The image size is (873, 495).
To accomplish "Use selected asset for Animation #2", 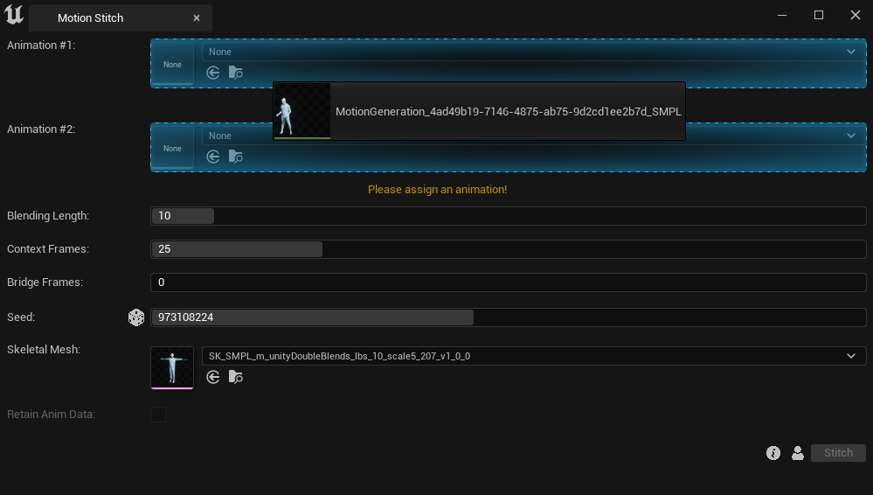I will [x=213, y=157].
